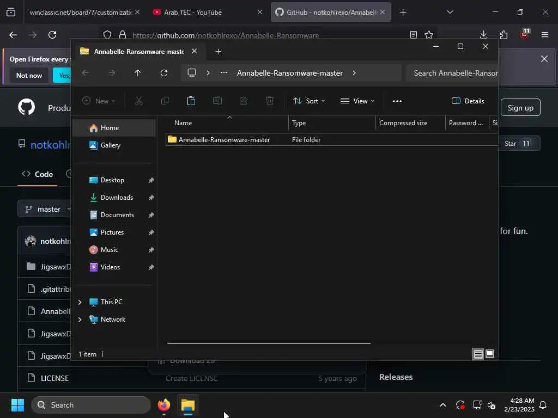This screenshot has width=558, height=418.
Task: Star the GitHub repository
Action: [518, 144]
